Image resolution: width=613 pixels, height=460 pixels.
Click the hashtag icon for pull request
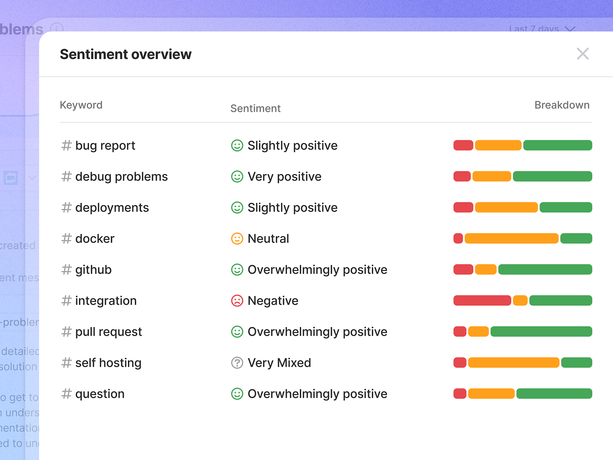(x=66, y=332)
